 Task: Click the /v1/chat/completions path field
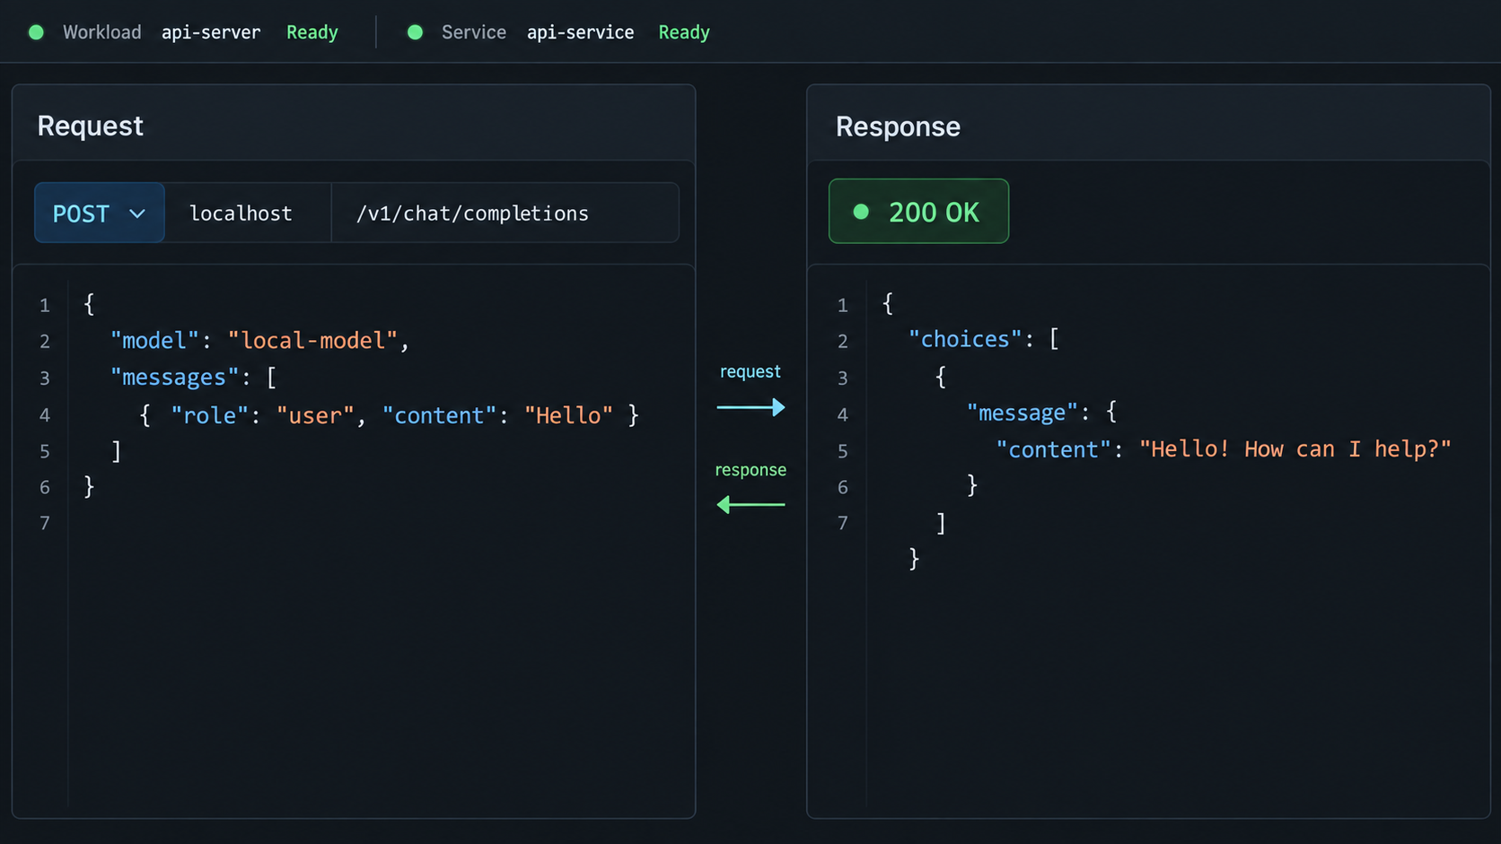coord(505,213)
